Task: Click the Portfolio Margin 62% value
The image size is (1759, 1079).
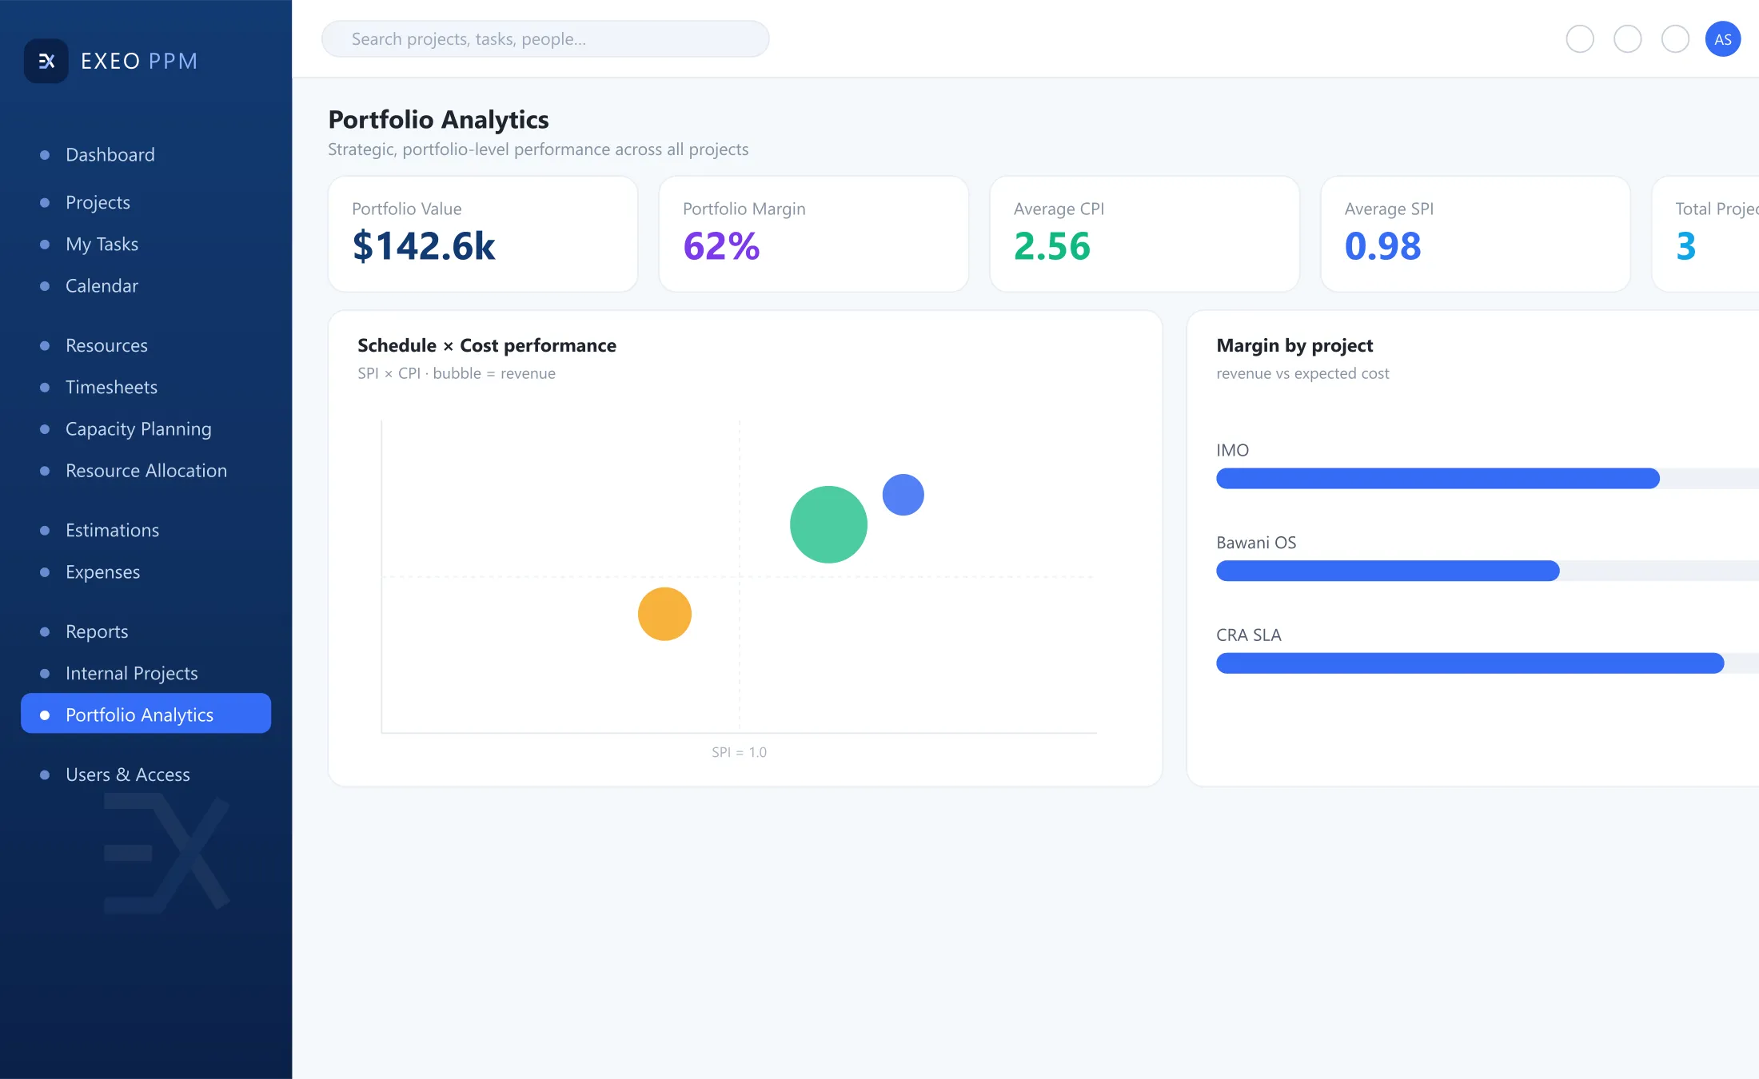Action: [x=721, y=245]
